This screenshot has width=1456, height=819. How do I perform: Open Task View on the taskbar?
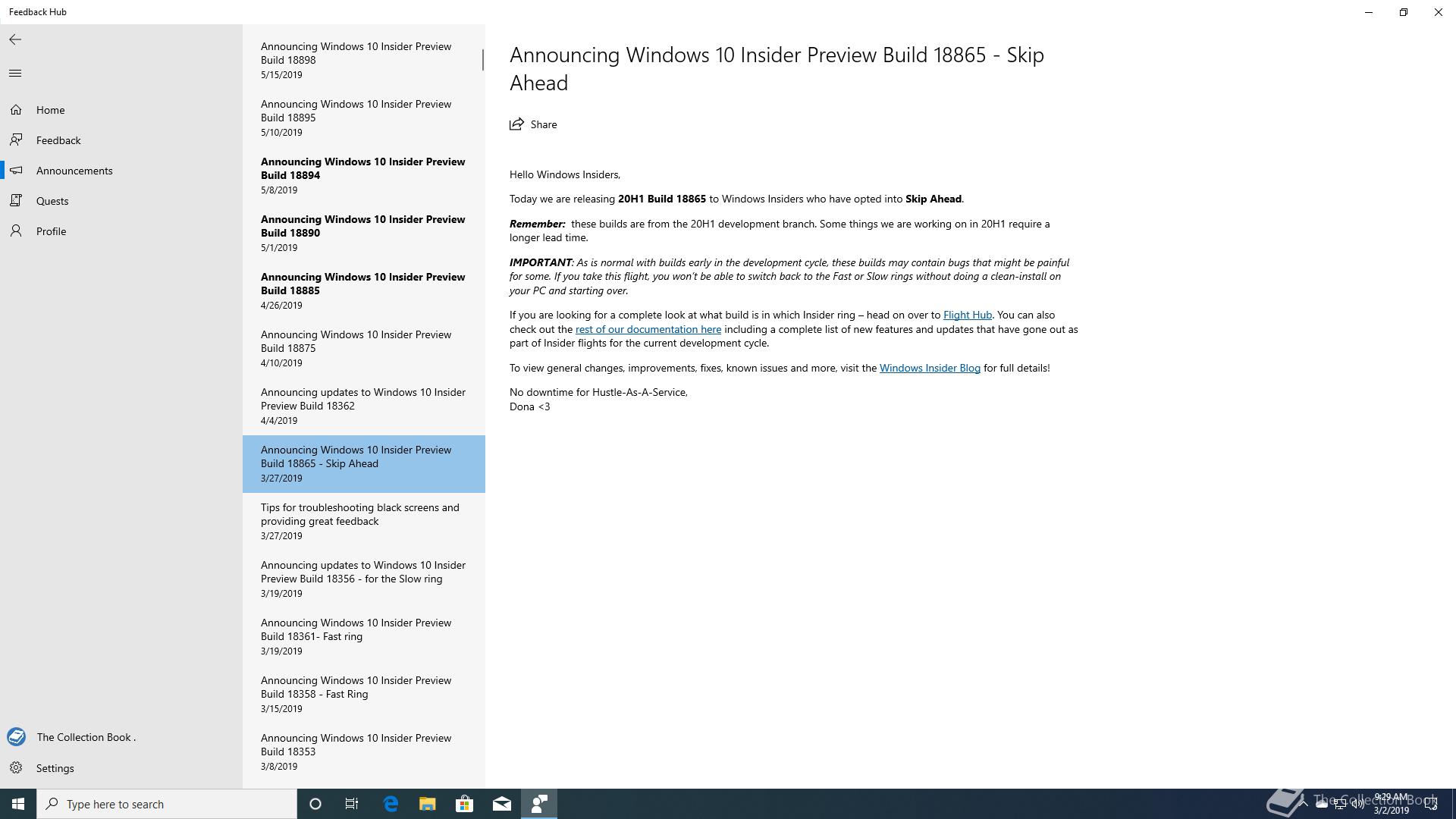point(352,804)
